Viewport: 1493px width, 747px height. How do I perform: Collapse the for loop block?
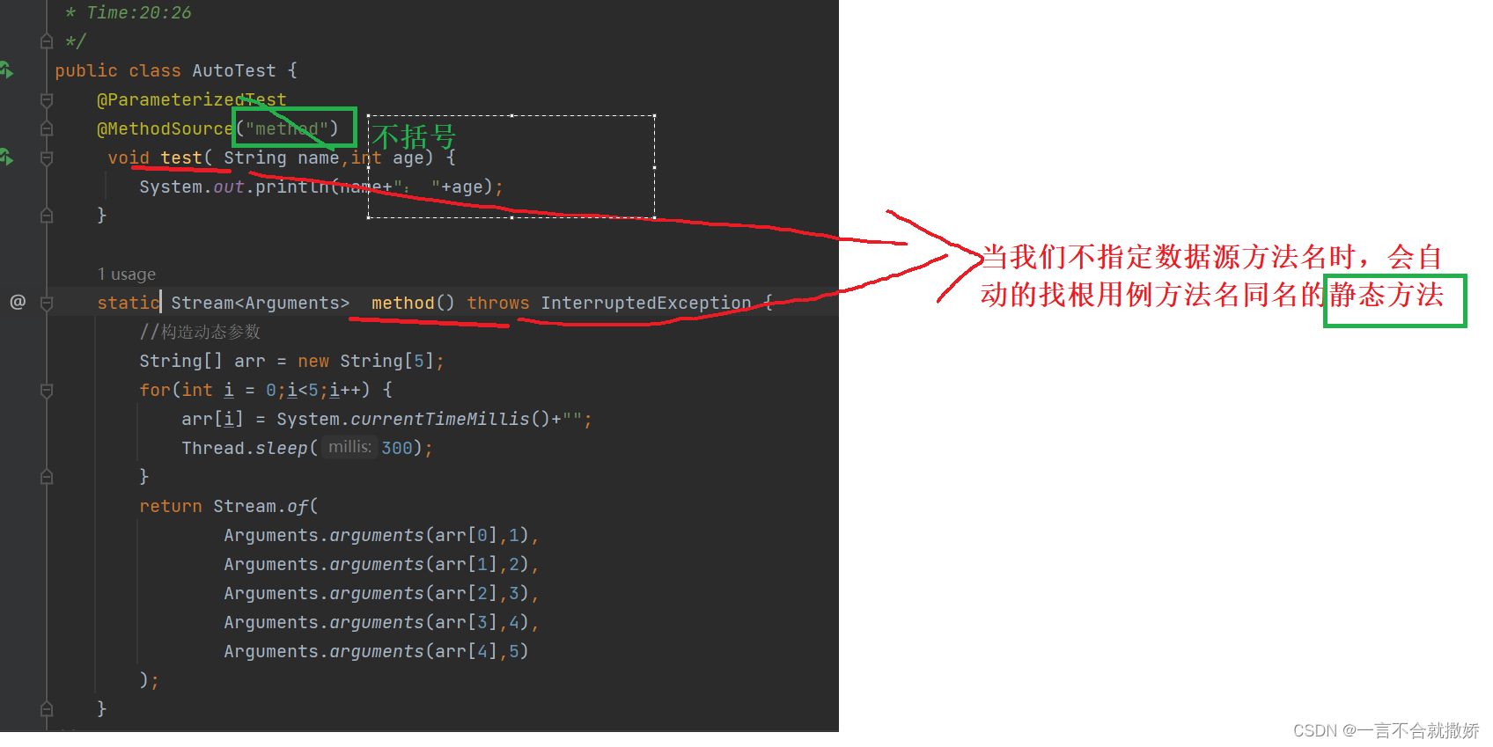[x=47, y=390]
